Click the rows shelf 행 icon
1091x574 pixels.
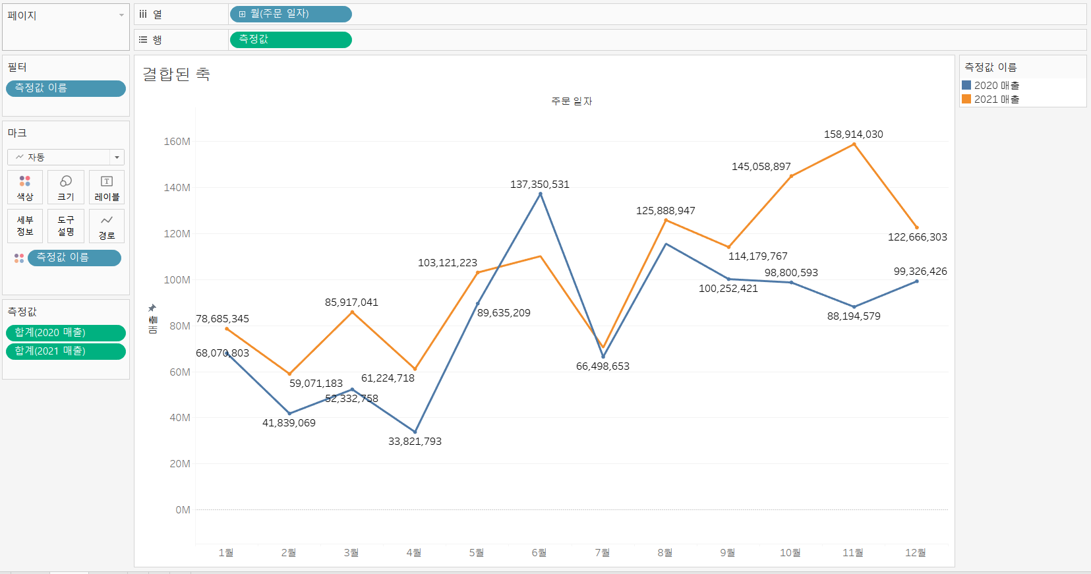tap(143, 40)
